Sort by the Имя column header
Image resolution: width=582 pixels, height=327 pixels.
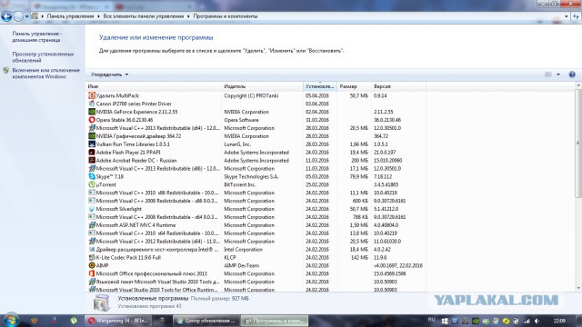pyautogui.click(x=154, y=86)
